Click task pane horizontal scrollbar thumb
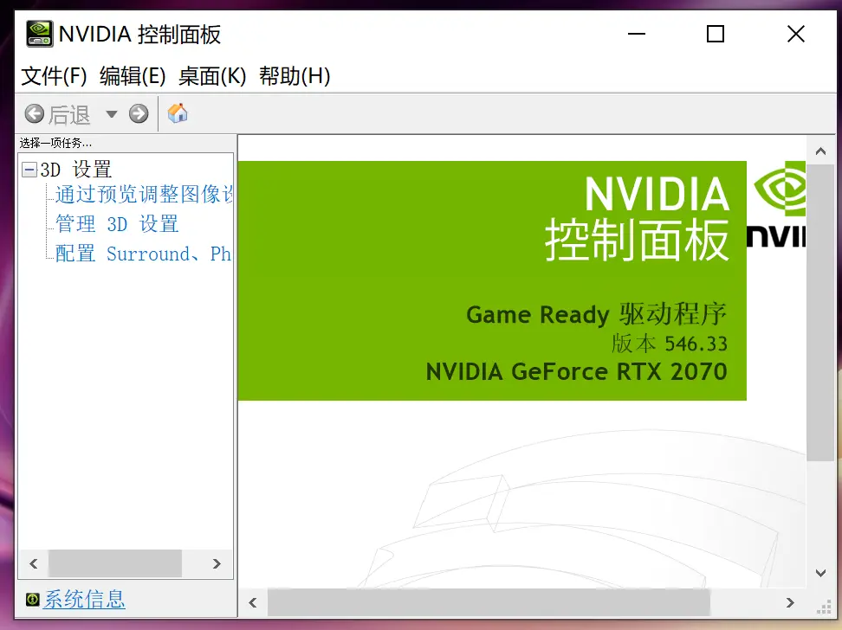This screenshot has width=842, height=630. tap(115, 563)
